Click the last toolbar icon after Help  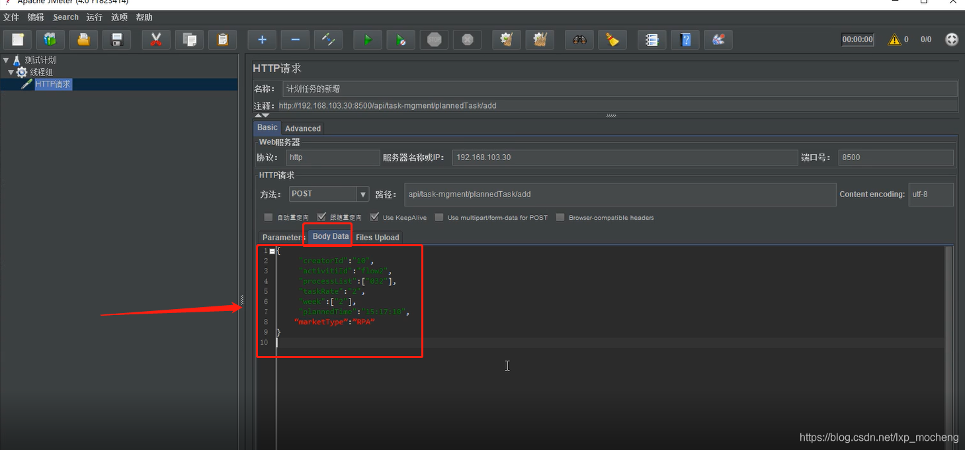(x=718, y=40)
